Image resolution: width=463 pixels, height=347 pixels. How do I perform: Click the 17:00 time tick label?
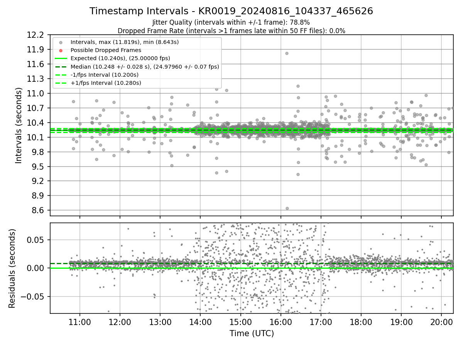[x=321, y=322]
